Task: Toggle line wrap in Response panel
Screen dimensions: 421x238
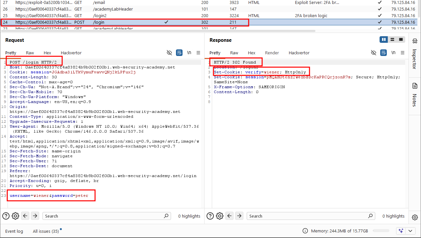Action: (384, 53)
